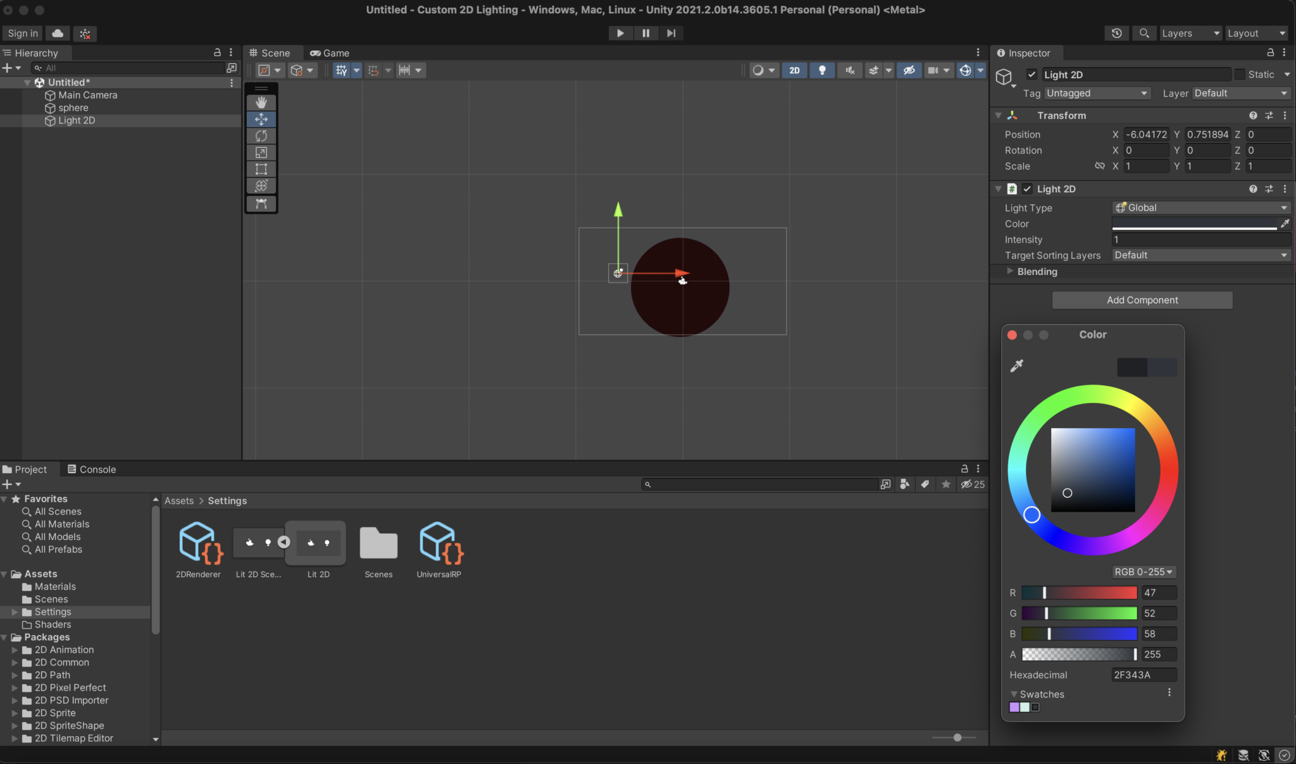Expand the Blending section of Light 2D

coord(1010,271)
